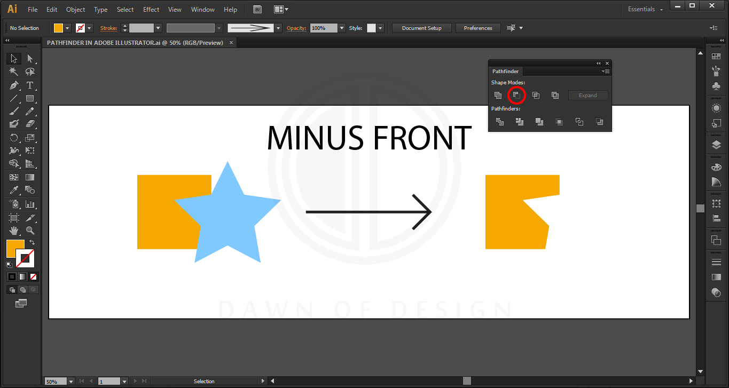This screenshot has width=729, height=388.
Task: Switch to the PATHFINDER IN ADOBE ILLUSTRATOR.ai tab
Action: pos(134,42)
